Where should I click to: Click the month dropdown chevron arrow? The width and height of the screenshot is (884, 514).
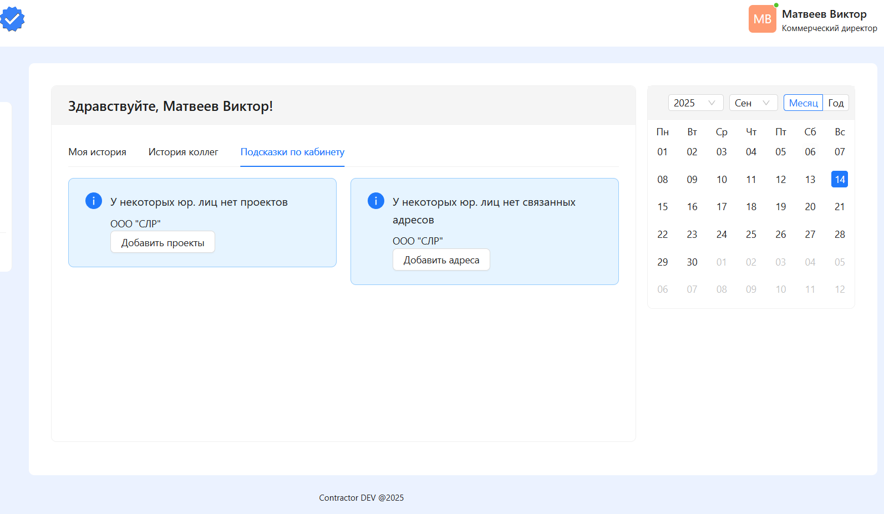pyautogui.click(x=766, y=103)
